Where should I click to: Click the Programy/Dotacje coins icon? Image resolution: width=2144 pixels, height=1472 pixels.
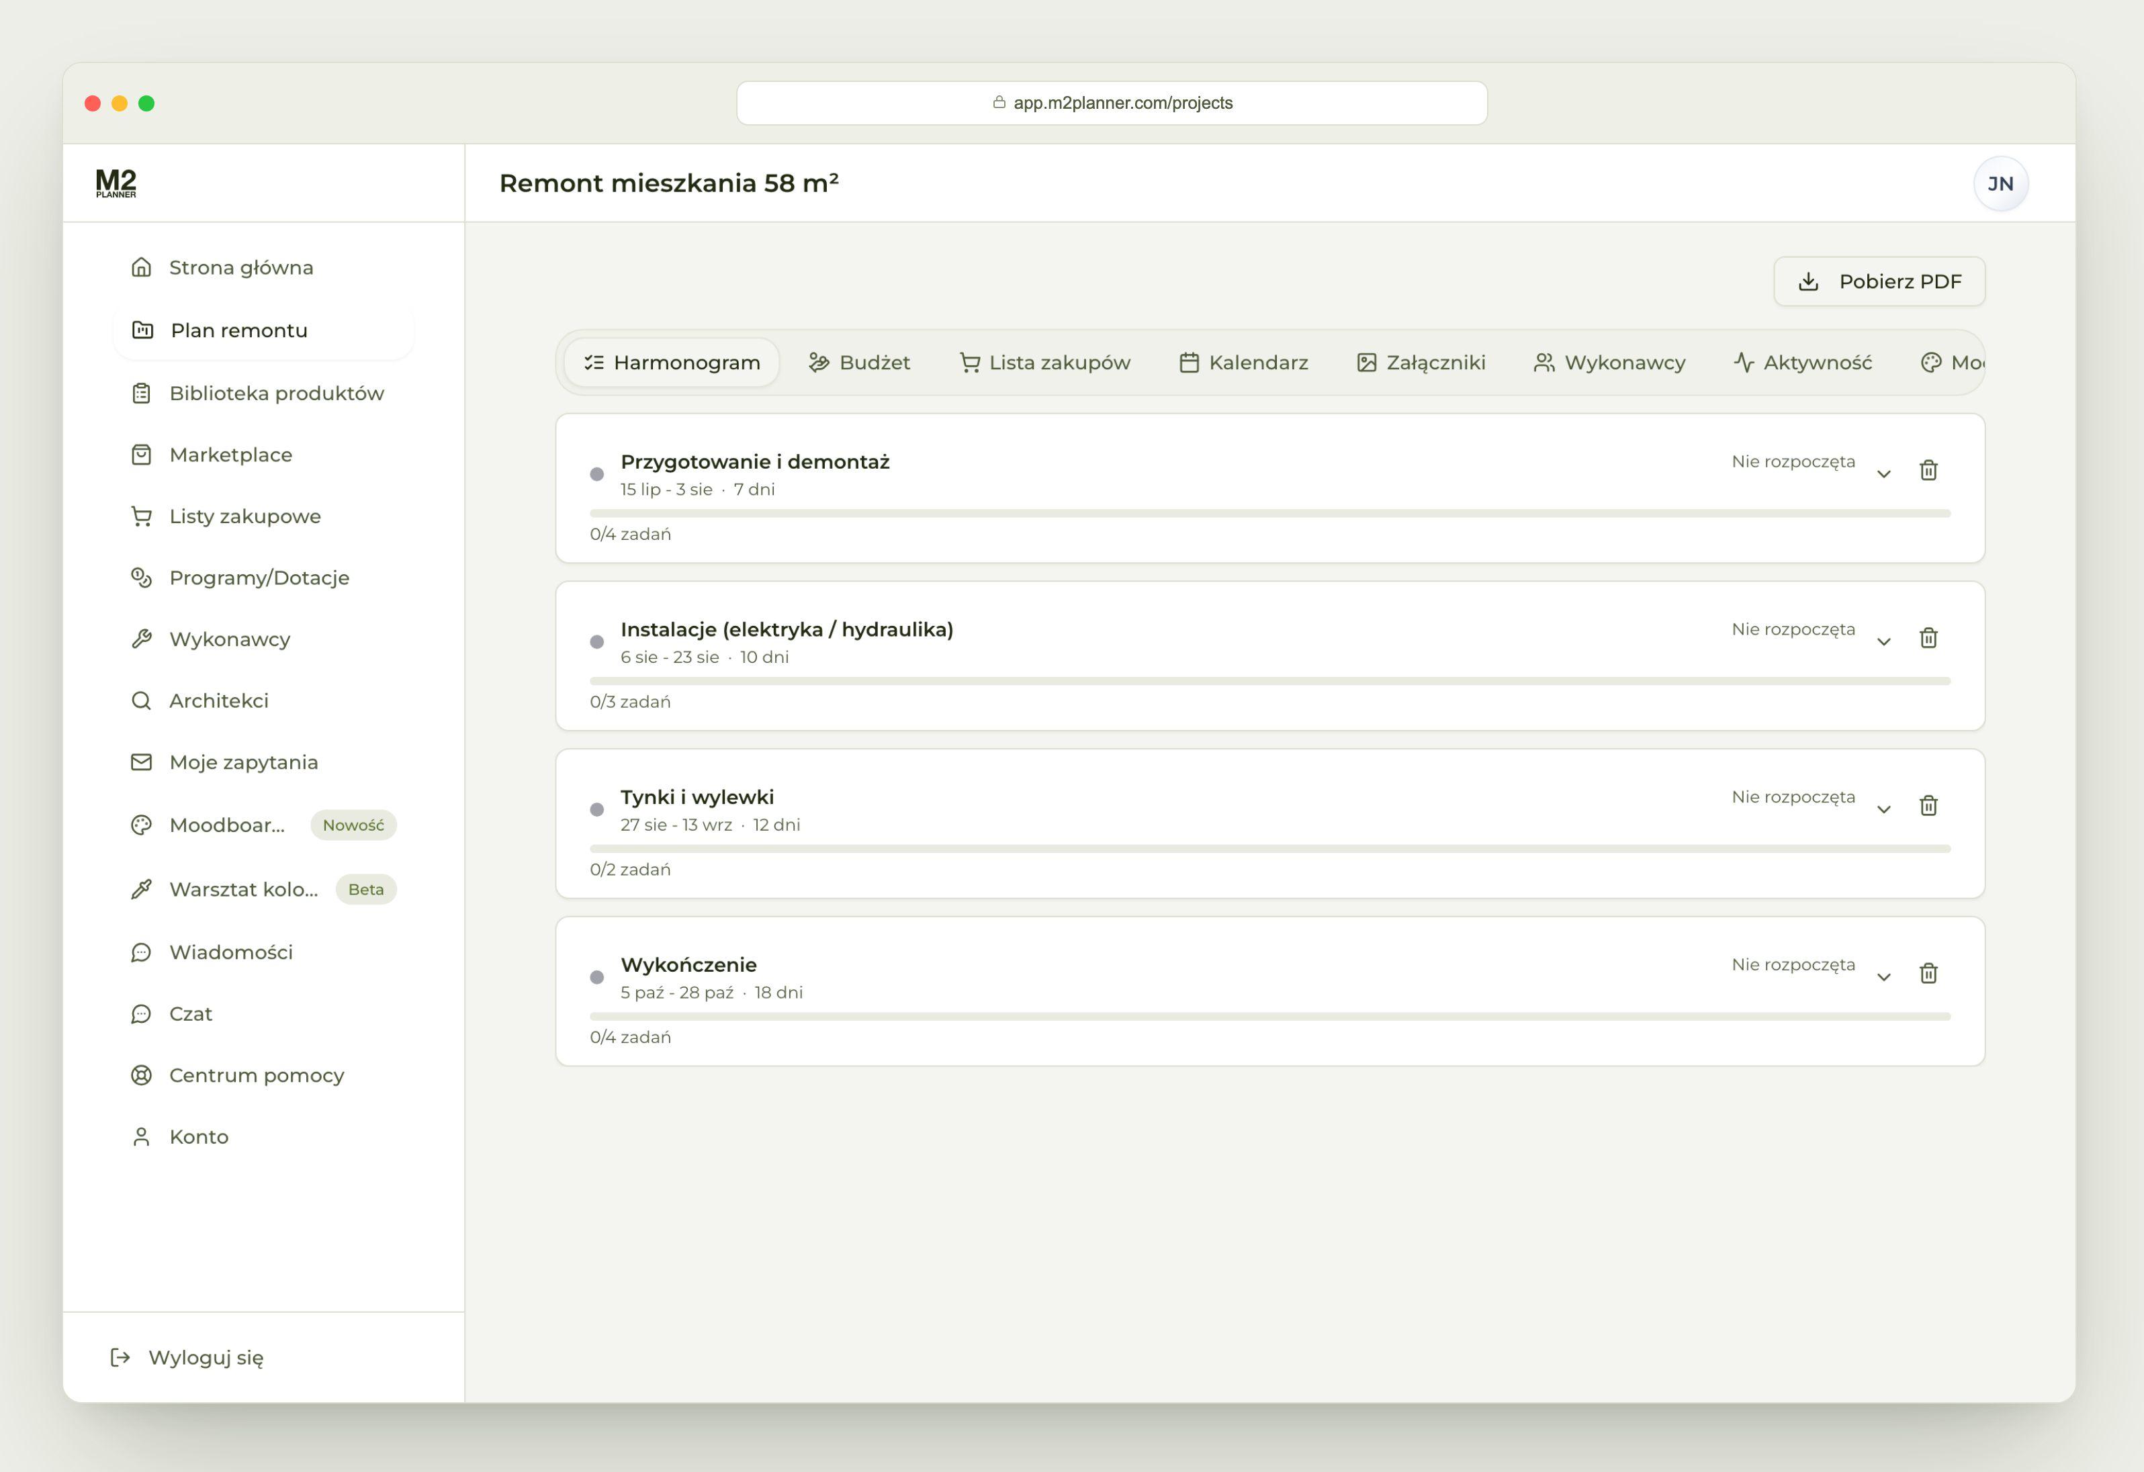[x=141, y=578]
